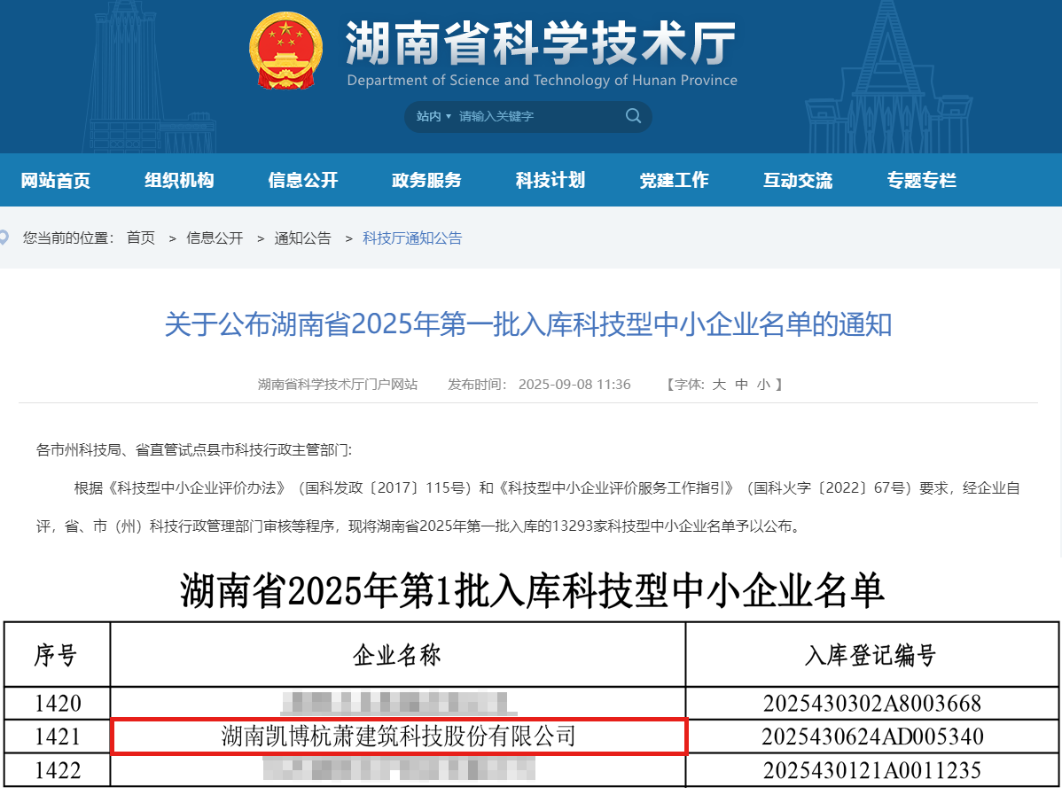
Task: Select 科技计划 in the navigation bar
Action: [551, 181]
